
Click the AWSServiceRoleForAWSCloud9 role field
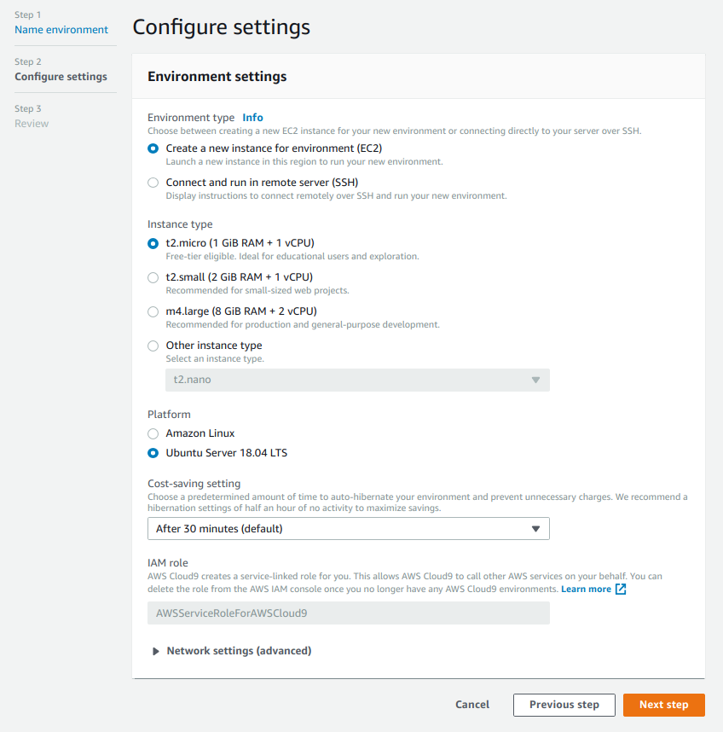coord(348,613)
